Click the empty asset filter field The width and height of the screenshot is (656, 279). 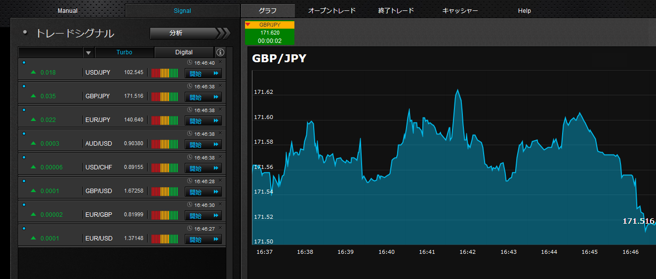[x=51, y=52]
